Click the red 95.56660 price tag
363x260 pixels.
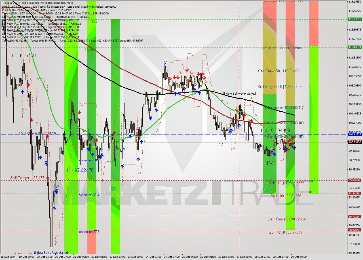[354, 180]
